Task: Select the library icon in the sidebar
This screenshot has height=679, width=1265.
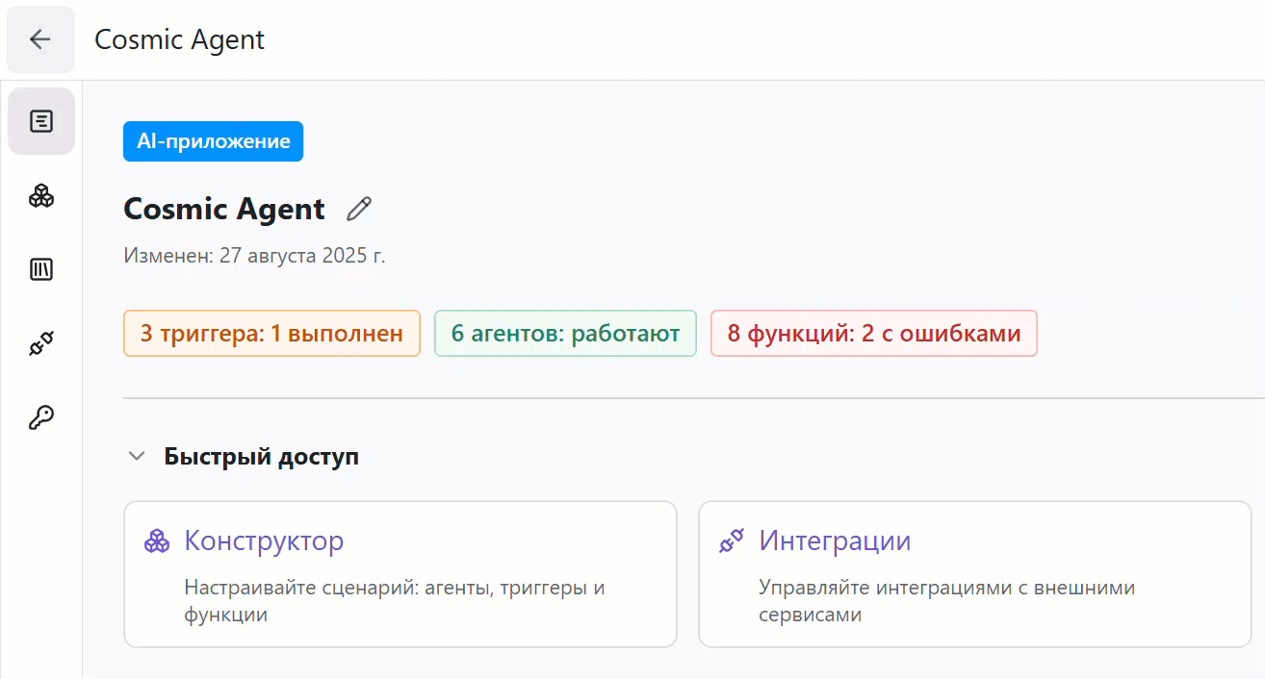Action: pyautogui.click(x=40, y=269)
